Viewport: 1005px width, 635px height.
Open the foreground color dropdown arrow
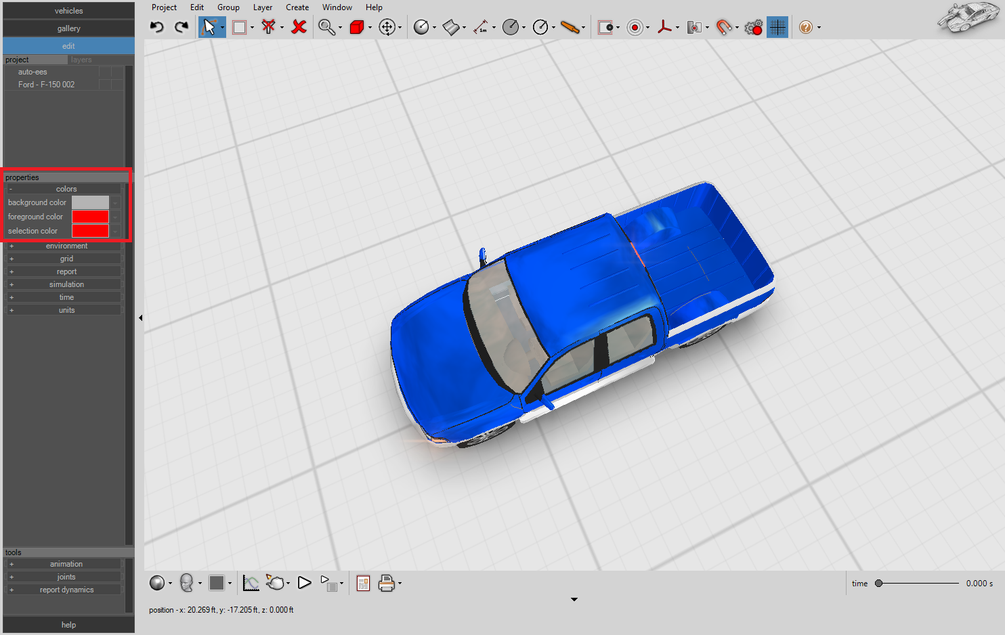[x=116, y=217]
